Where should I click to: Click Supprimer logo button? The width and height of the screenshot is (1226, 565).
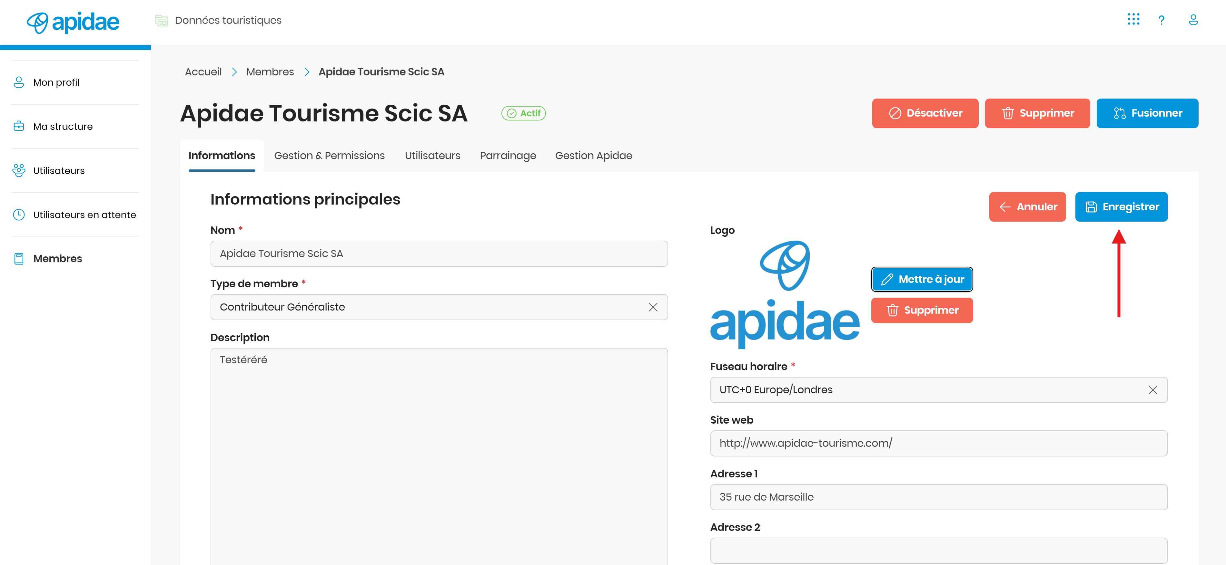(x=922, y=311)
